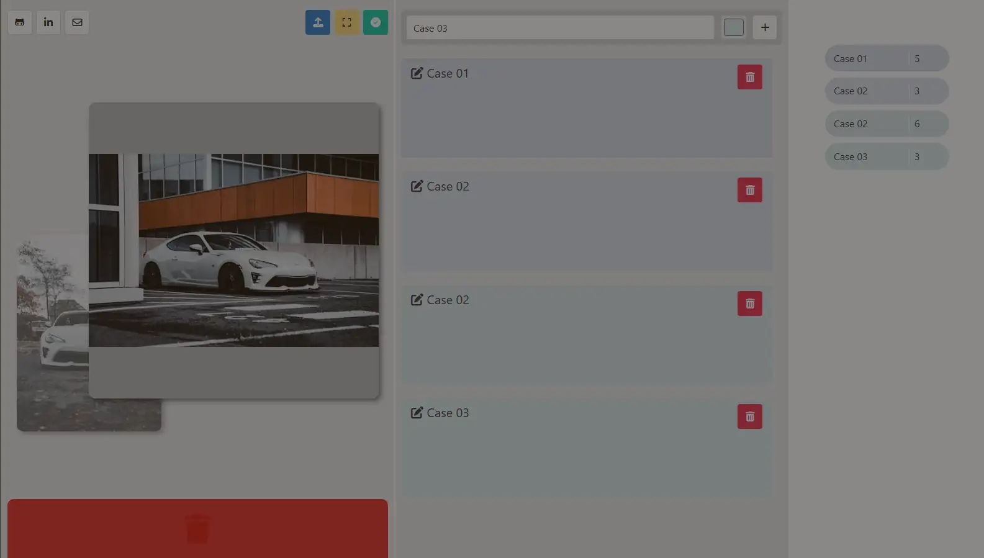
Task: Toggle fullscreen with the yellow expand icon
Action: pos(347,22)
